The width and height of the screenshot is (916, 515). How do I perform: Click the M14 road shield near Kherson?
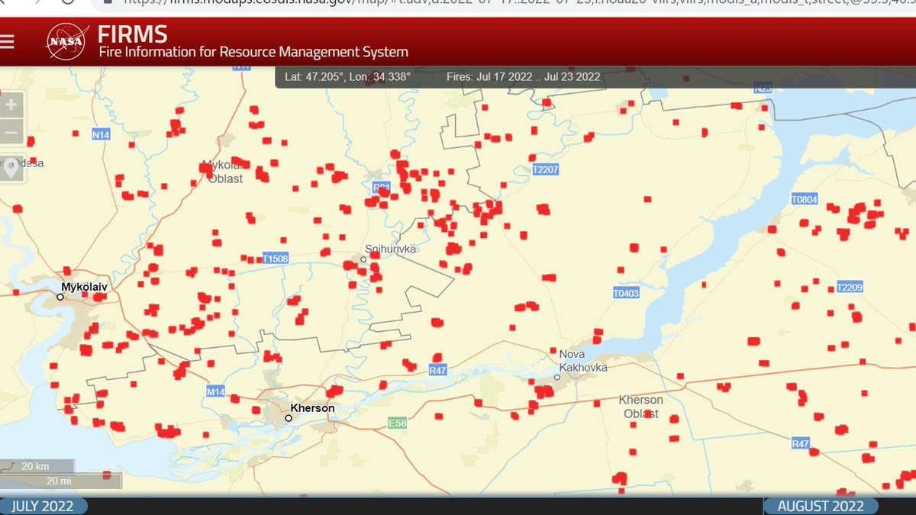[x=216, y=391]
